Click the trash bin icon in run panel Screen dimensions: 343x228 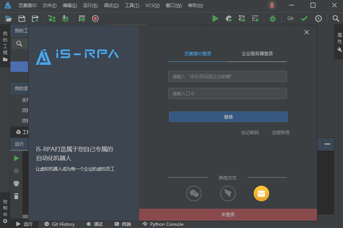pos(16,196)
